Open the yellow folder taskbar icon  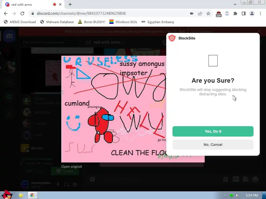21,195
